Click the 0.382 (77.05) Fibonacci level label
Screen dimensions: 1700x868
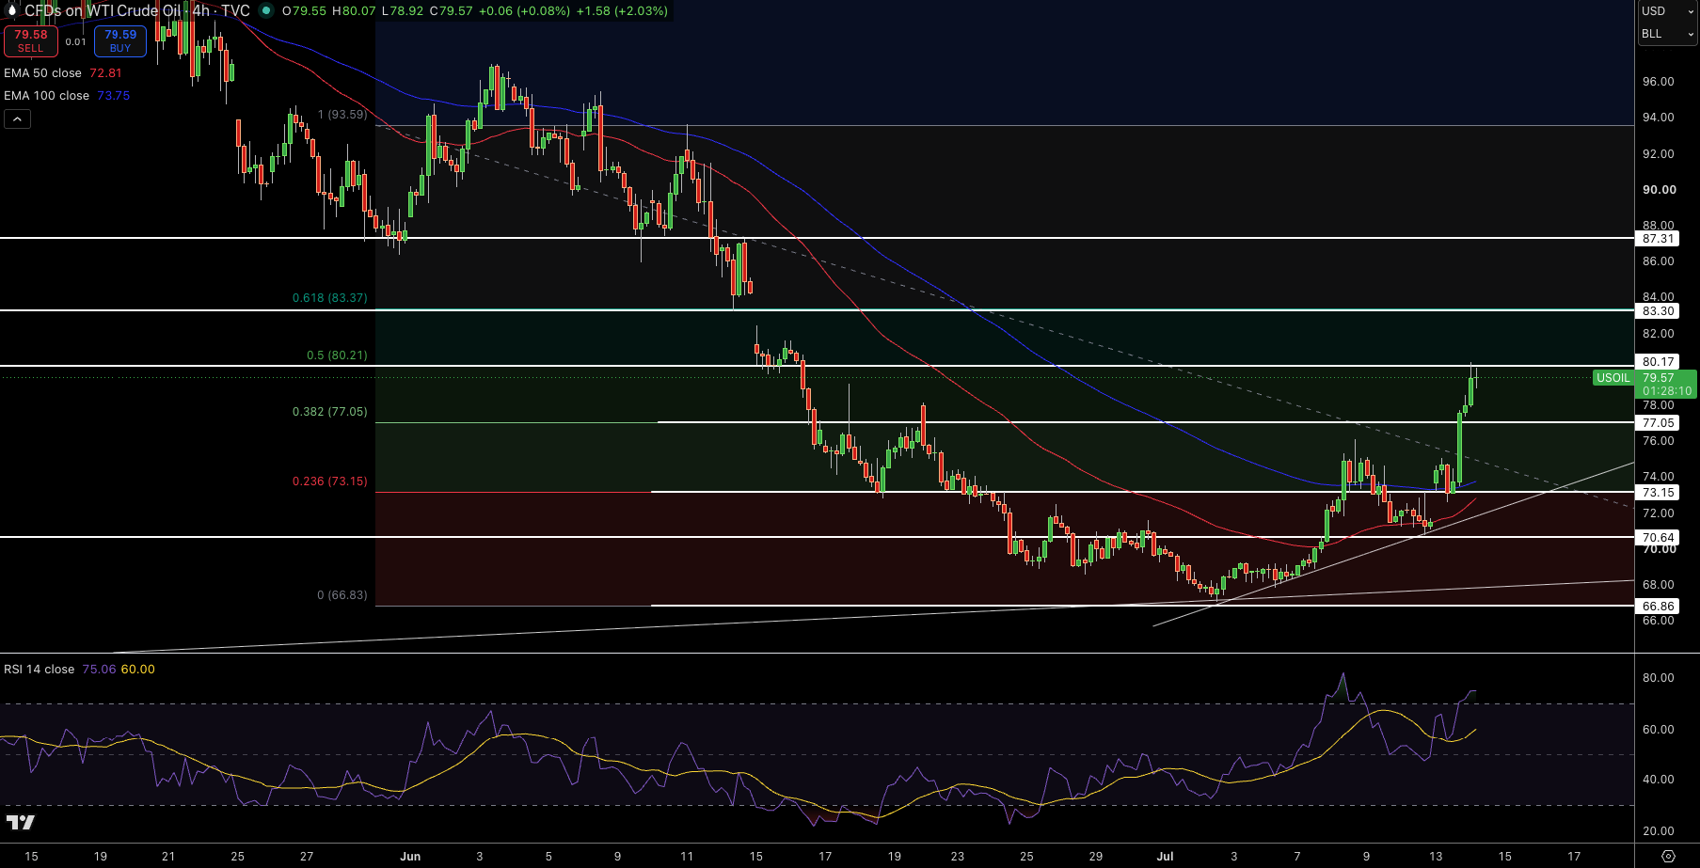pyautogui.click(x=329, y=412)
